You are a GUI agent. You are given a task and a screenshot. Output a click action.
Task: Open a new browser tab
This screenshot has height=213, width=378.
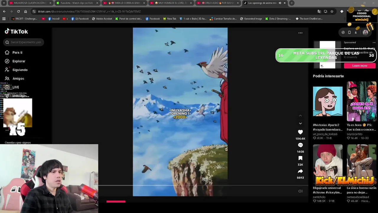tap(291, 3)
